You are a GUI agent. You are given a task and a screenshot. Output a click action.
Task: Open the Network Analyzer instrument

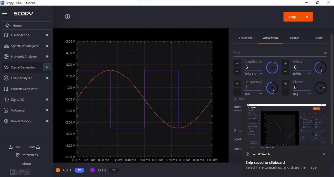click(24, 56)
